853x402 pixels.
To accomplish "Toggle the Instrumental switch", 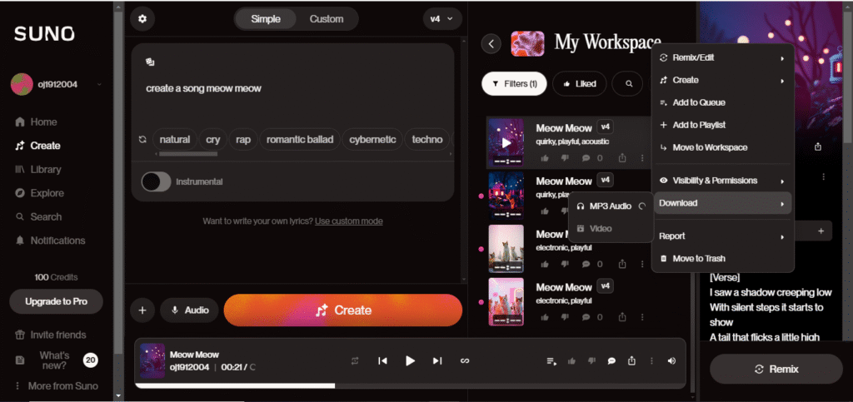I will [x=156, y=181].
